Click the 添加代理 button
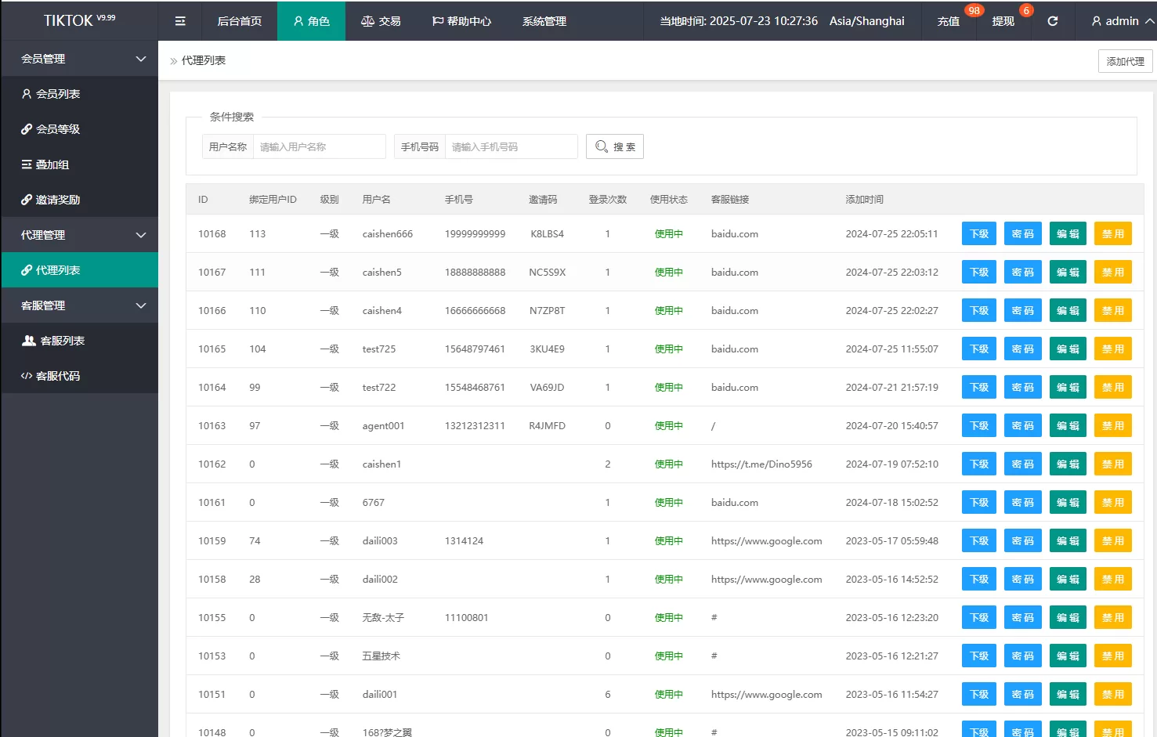 click(1125, 60)
